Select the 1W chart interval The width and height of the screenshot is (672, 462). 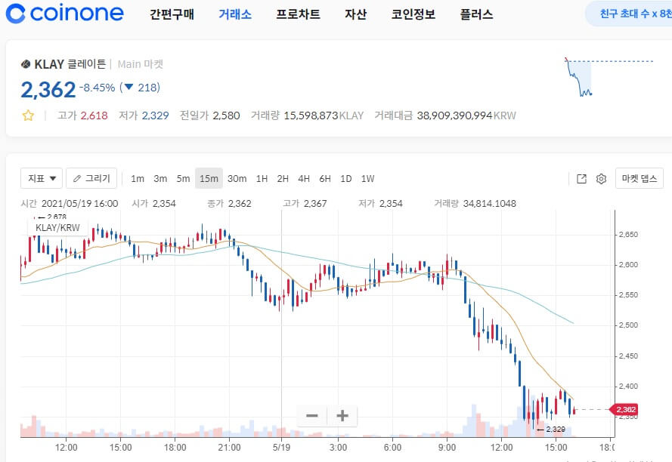click(367, 179)
